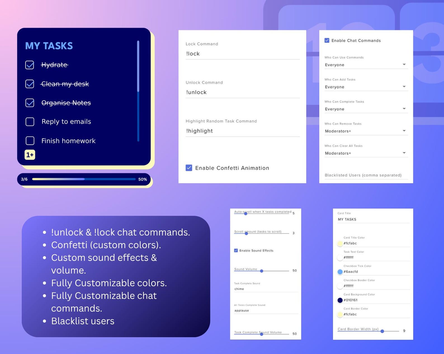Screen dimensions: 444x354
Task: Expand Who Can Clear All Tasks dropdown
Action: pos(366,153)
